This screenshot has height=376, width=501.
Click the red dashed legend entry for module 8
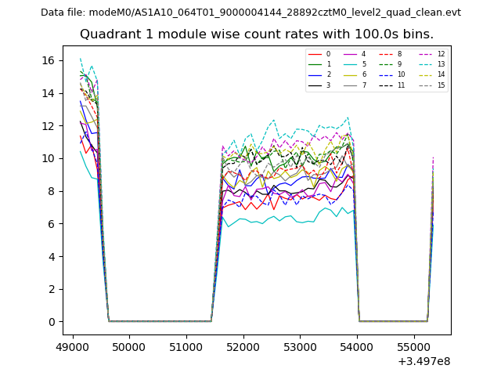pos(386,54)
